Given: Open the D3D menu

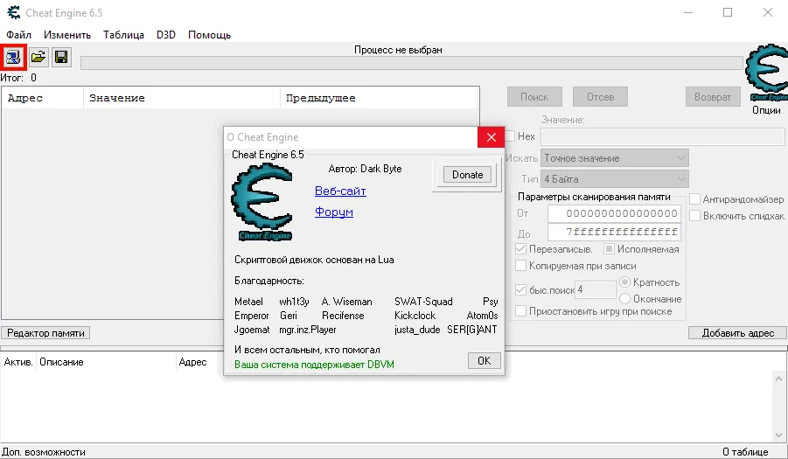Looking at the screenshot, I should click(x=166, y=35).
